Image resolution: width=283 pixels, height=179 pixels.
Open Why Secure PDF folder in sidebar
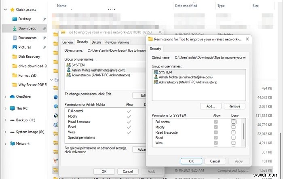coord(30,84)
